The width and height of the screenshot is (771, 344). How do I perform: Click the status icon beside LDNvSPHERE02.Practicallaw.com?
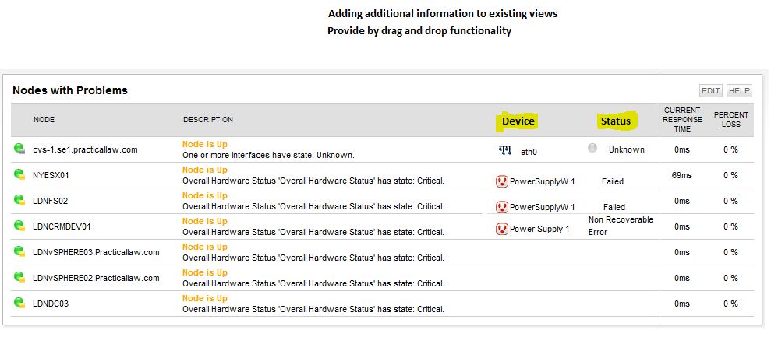tap(19, 277)
